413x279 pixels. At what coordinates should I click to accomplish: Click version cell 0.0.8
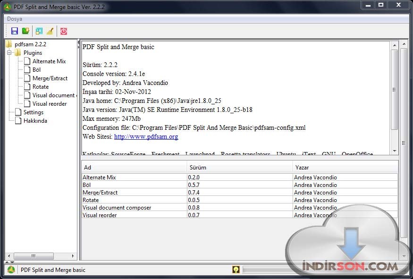pos(240,208)
